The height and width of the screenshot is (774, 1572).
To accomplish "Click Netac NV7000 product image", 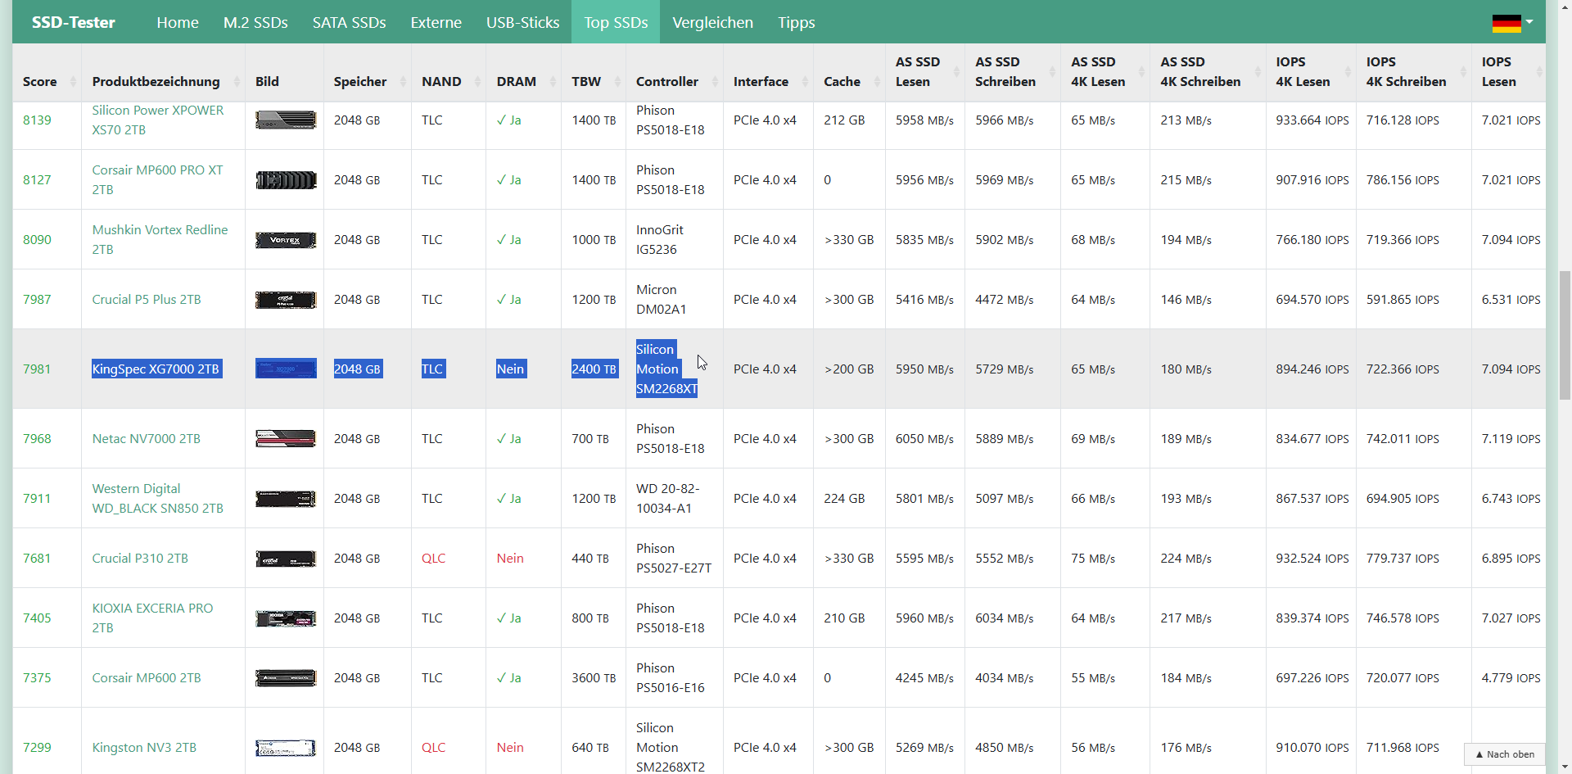I will pos(286,439).
